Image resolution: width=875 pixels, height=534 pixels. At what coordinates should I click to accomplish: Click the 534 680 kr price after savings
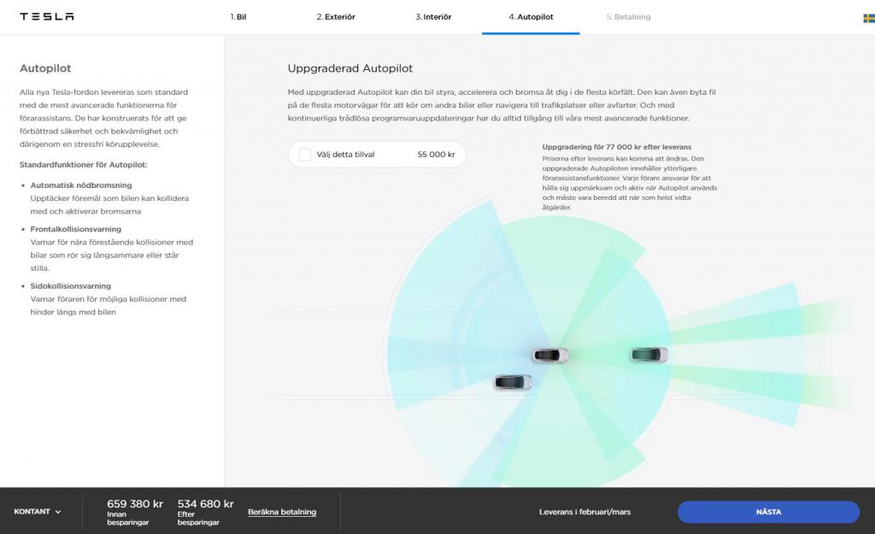tap(205, 504)
